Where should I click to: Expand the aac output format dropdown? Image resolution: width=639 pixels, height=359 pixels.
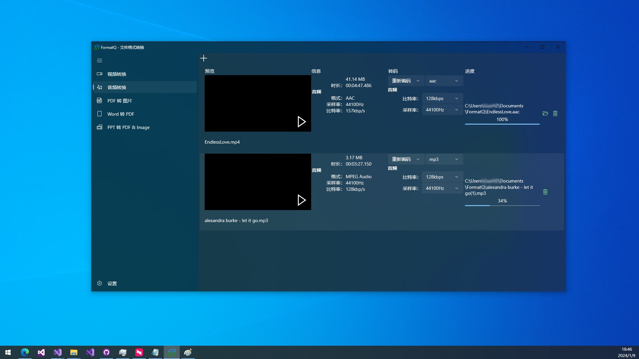[444, 81]
